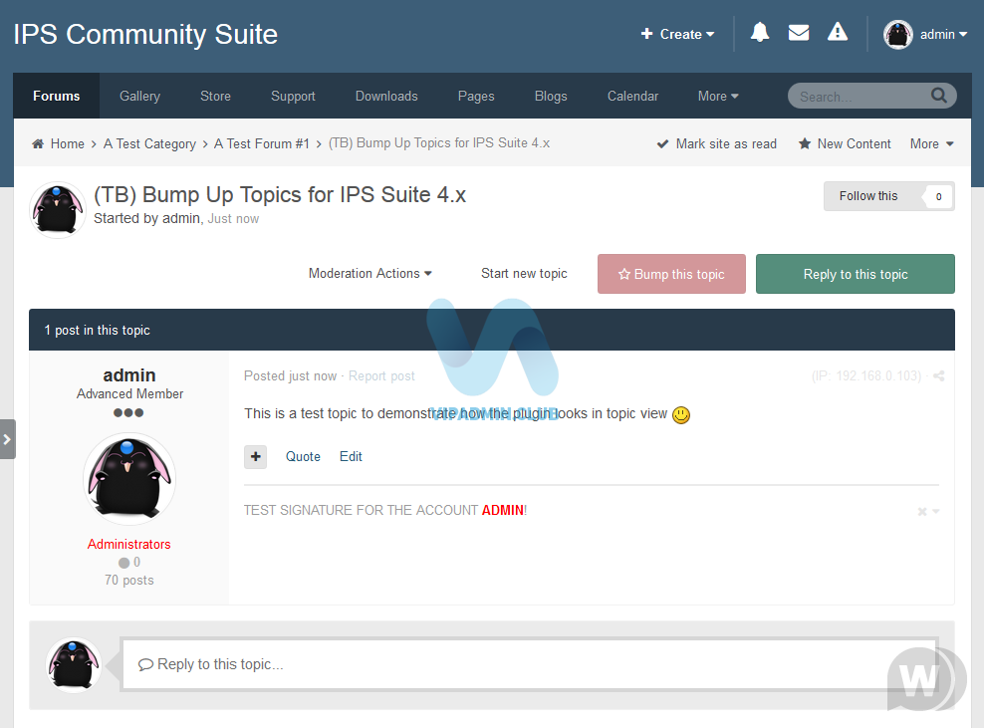
Task: Open the admin user menu dropdown
Action: pos(943,35)
